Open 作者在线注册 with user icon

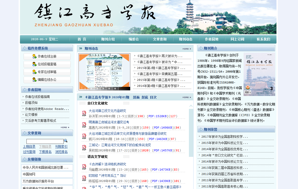47,57
